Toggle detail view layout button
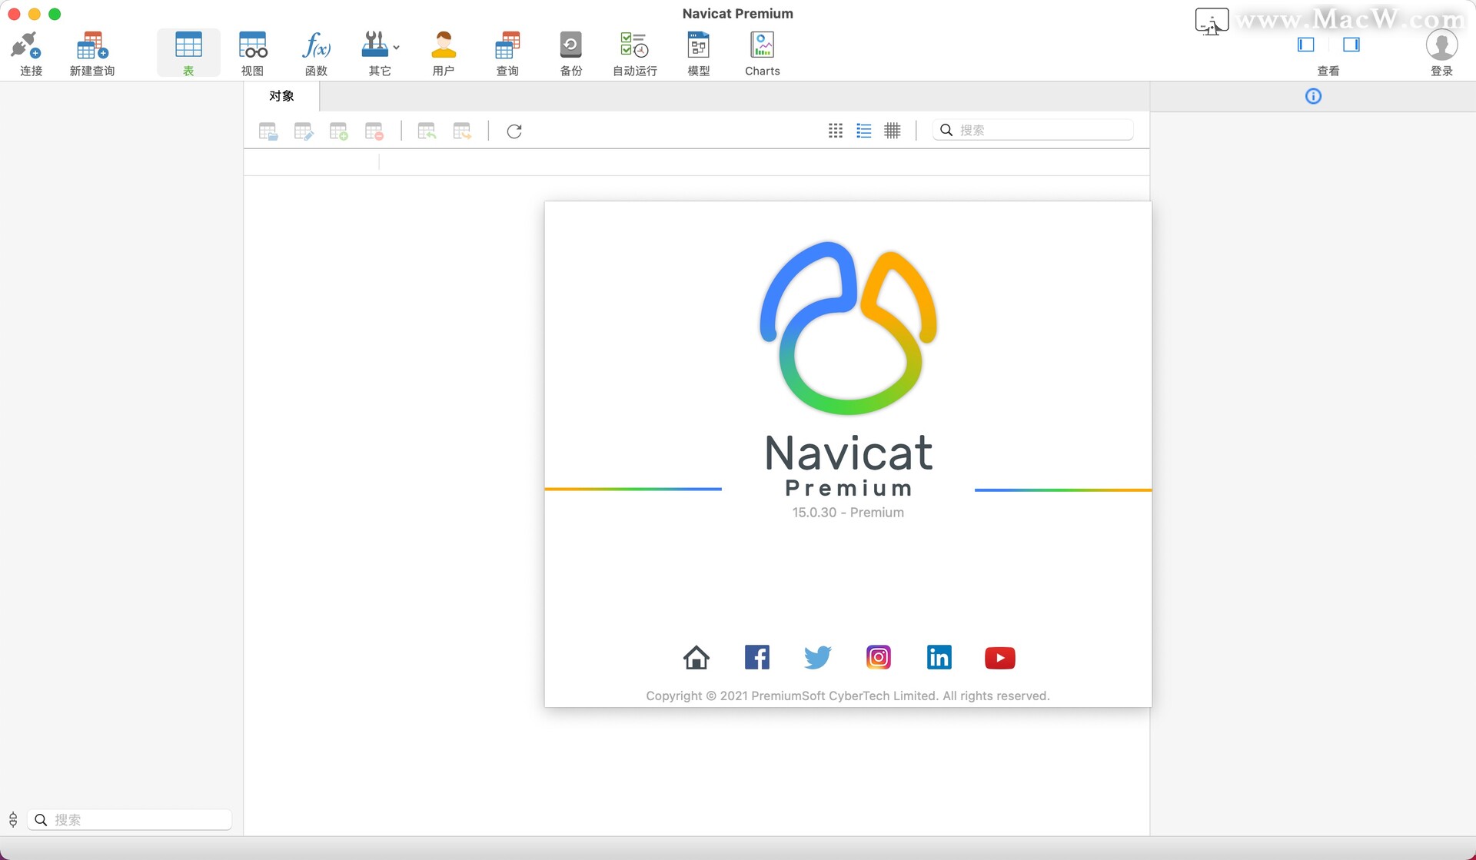This screenshot has height=860, width=1476. 864,131
